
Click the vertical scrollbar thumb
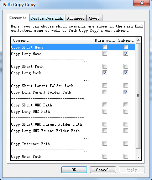coord(138,96)
